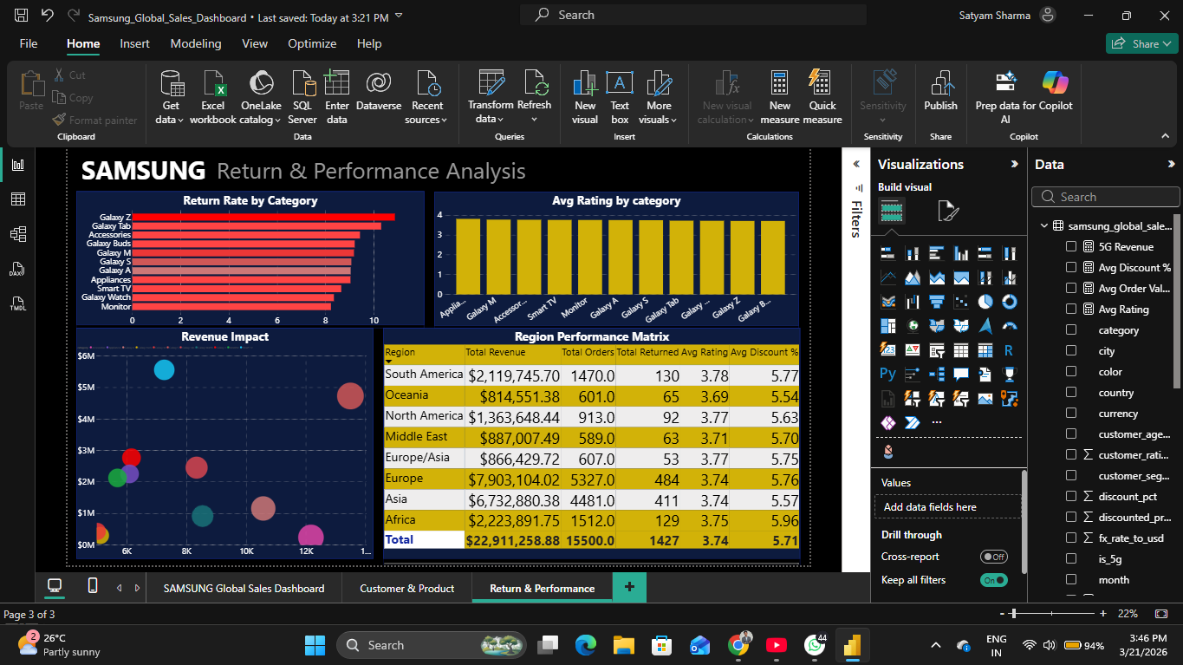Toggle Cross-report drill through switch
The image size is (1183, 665).
click(994, 557)
